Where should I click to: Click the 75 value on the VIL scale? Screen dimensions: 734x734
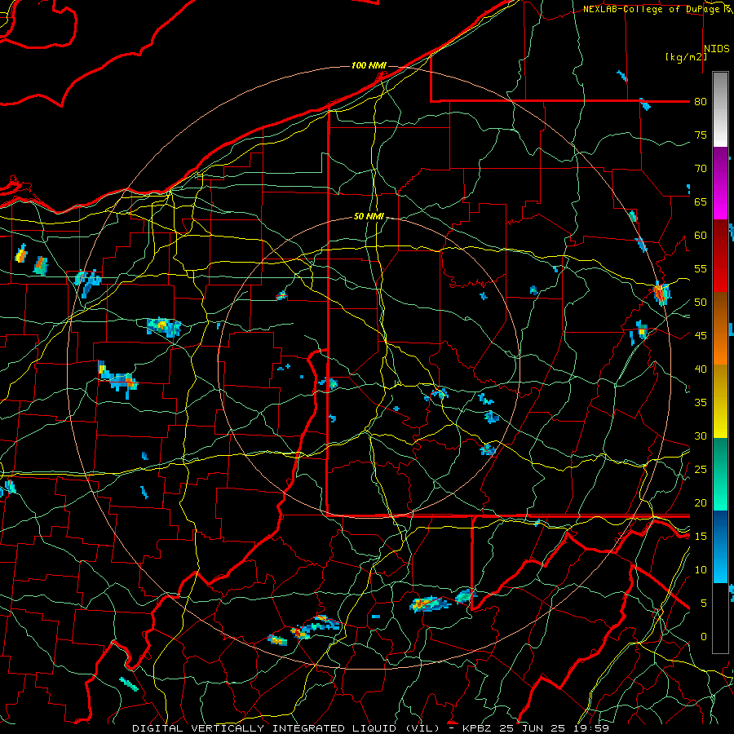[x=701, y=135]
